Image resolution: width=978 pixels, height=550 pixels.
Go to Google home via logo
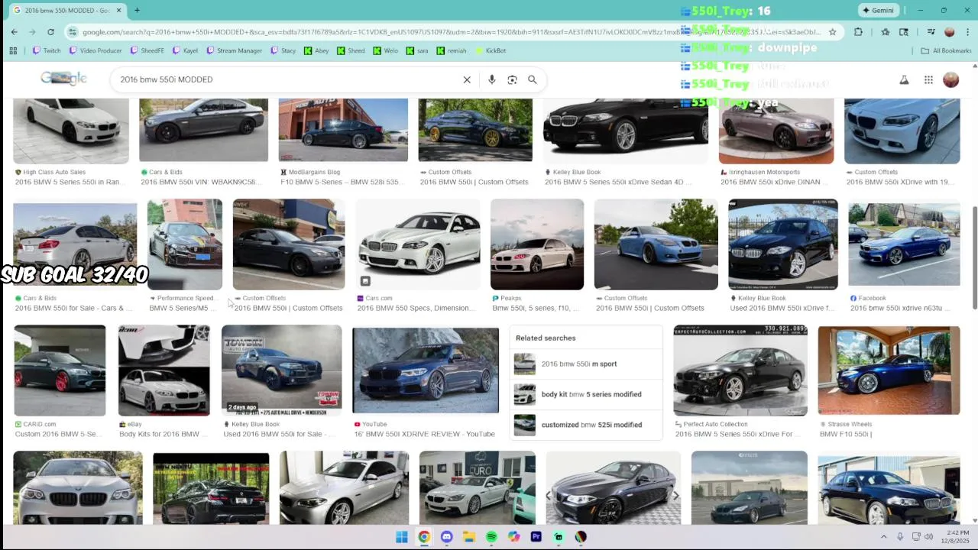coord(63,79)
